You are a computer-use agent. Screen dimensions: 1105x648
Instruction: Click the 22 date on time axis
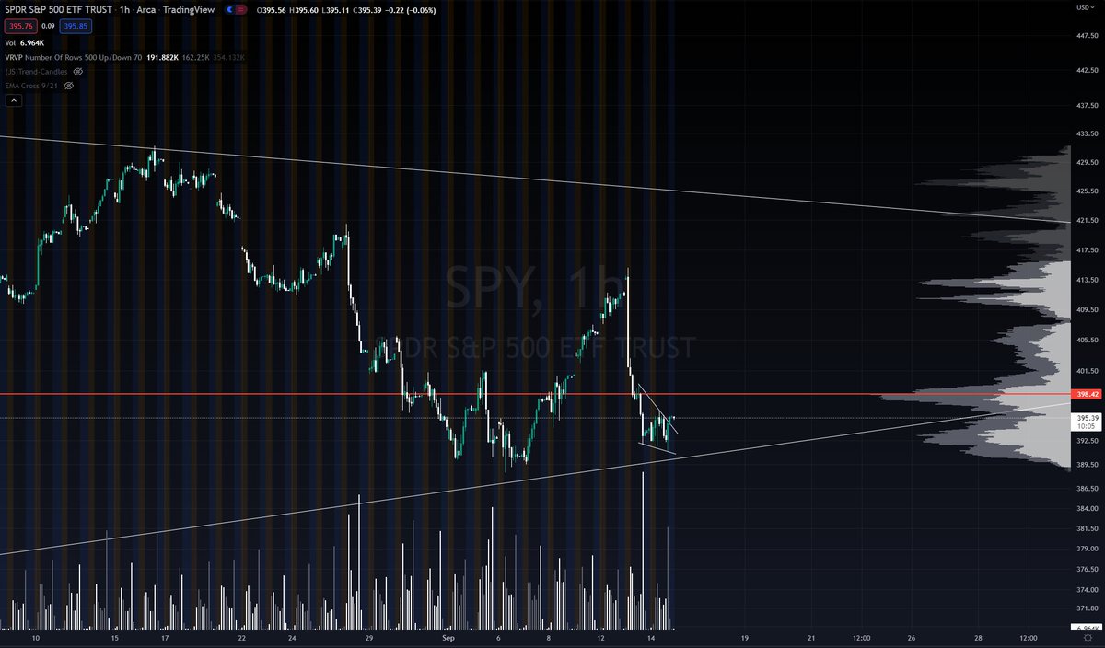point(240,637)
